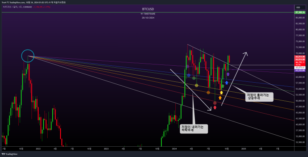Open the USD currency selector
The width and height of the screenshot is (308, 157).
[300, 7]
